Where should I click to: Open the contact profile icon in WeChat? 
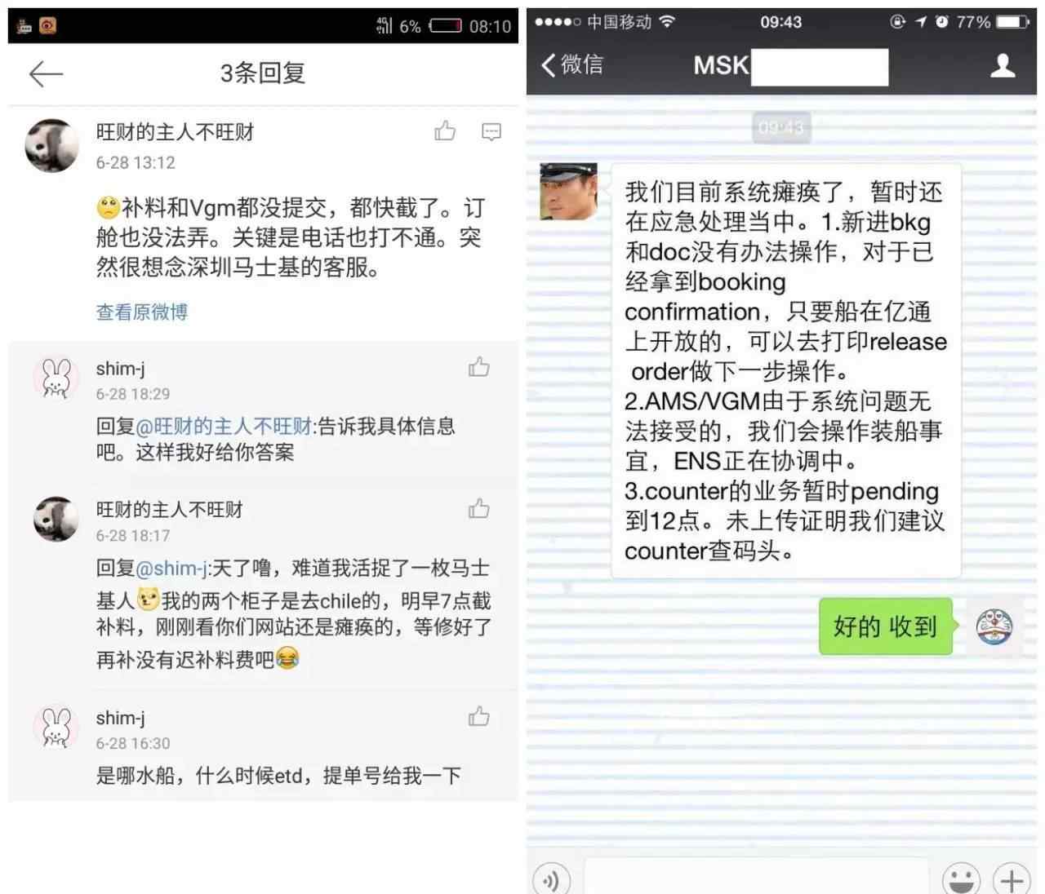click(x=1003, y=65)
